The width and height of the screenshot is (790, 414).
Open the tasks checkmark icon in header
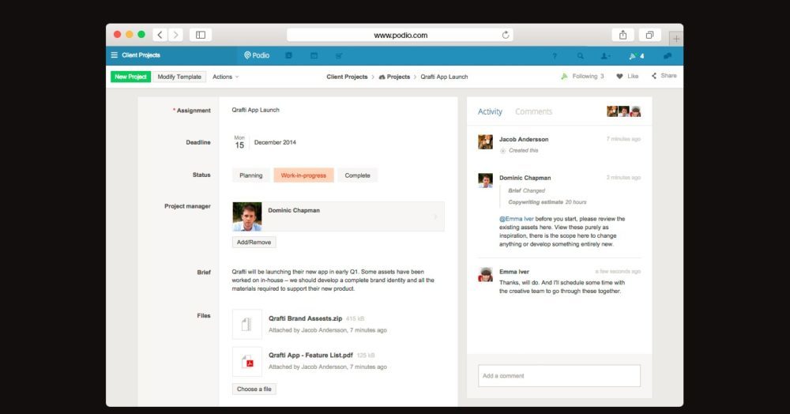click(x=339, y=56)
